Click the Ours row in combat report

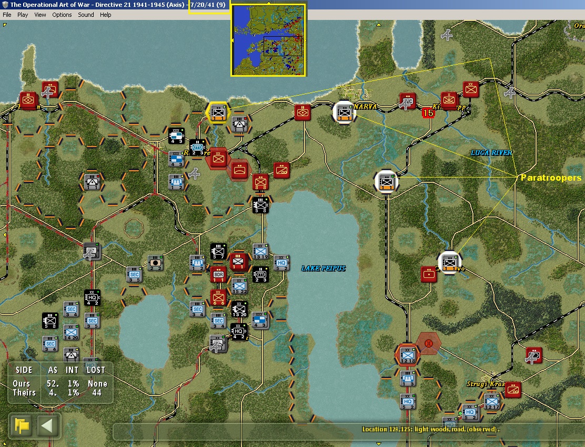tap(60, 383)
